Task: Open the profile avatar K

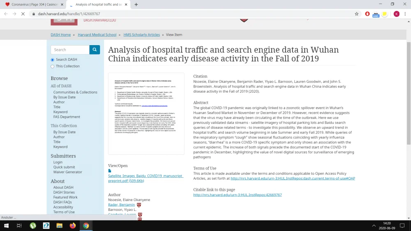Action: pos(396,14)
